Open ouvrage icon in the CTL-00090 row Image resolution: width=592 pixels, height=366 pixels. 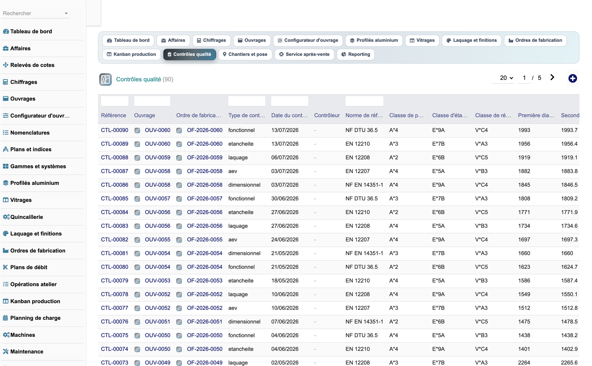(137, 130)
